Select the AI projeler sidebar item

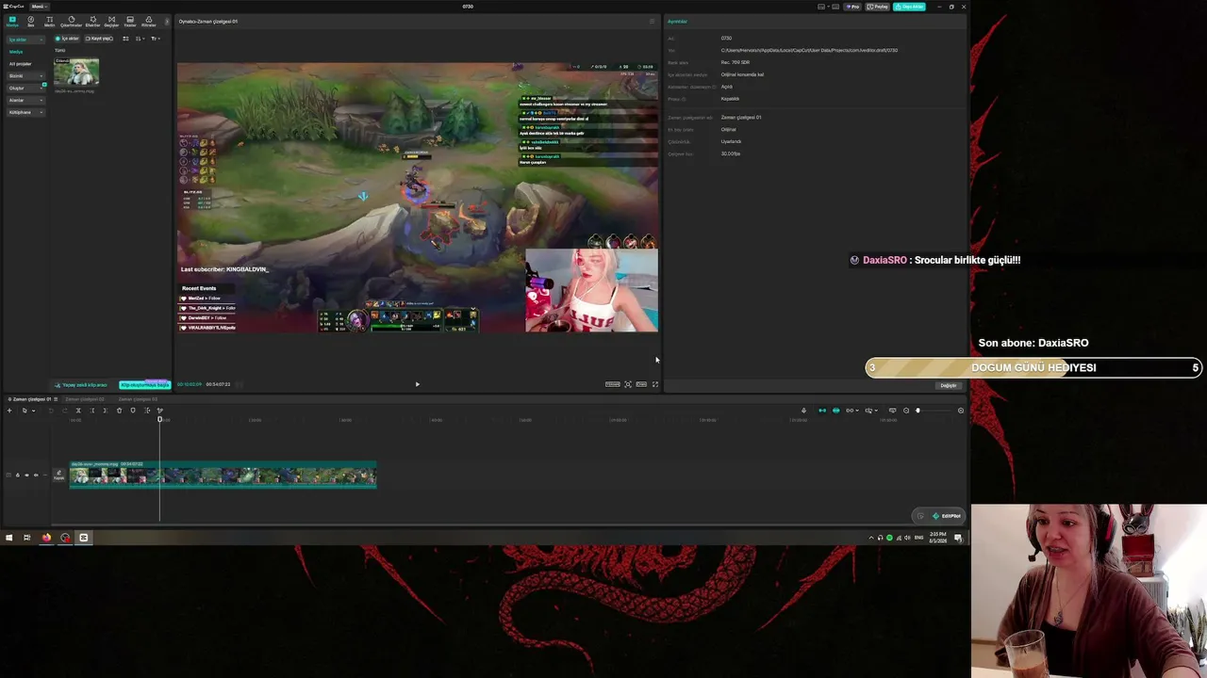pos(20,64)
